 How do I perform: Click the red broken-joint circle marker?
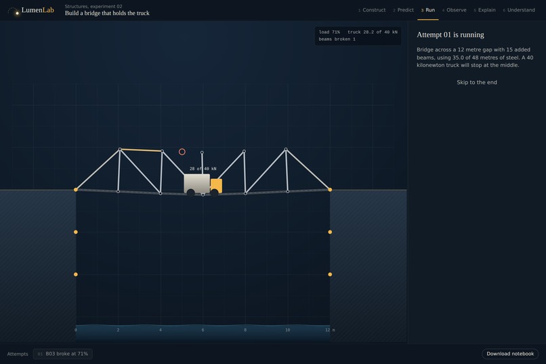[182, 152]
